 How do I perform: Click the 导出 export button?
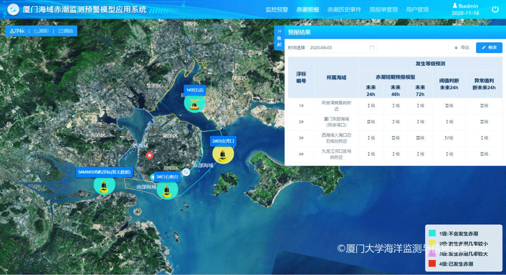pos(461,48)
